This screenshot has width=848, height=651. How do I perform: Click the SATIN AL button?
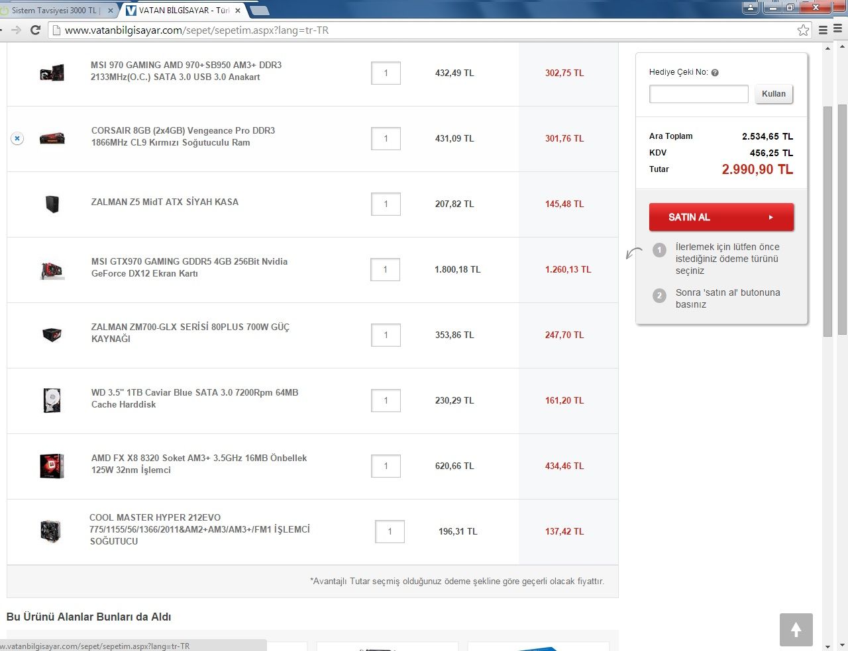coord(721,217)
